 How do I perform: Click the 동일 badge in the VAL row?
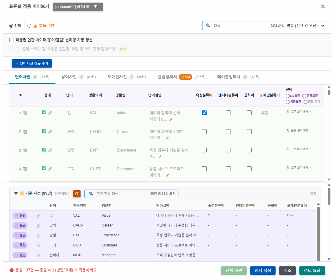pyautogui.click(x=20, y=215)
